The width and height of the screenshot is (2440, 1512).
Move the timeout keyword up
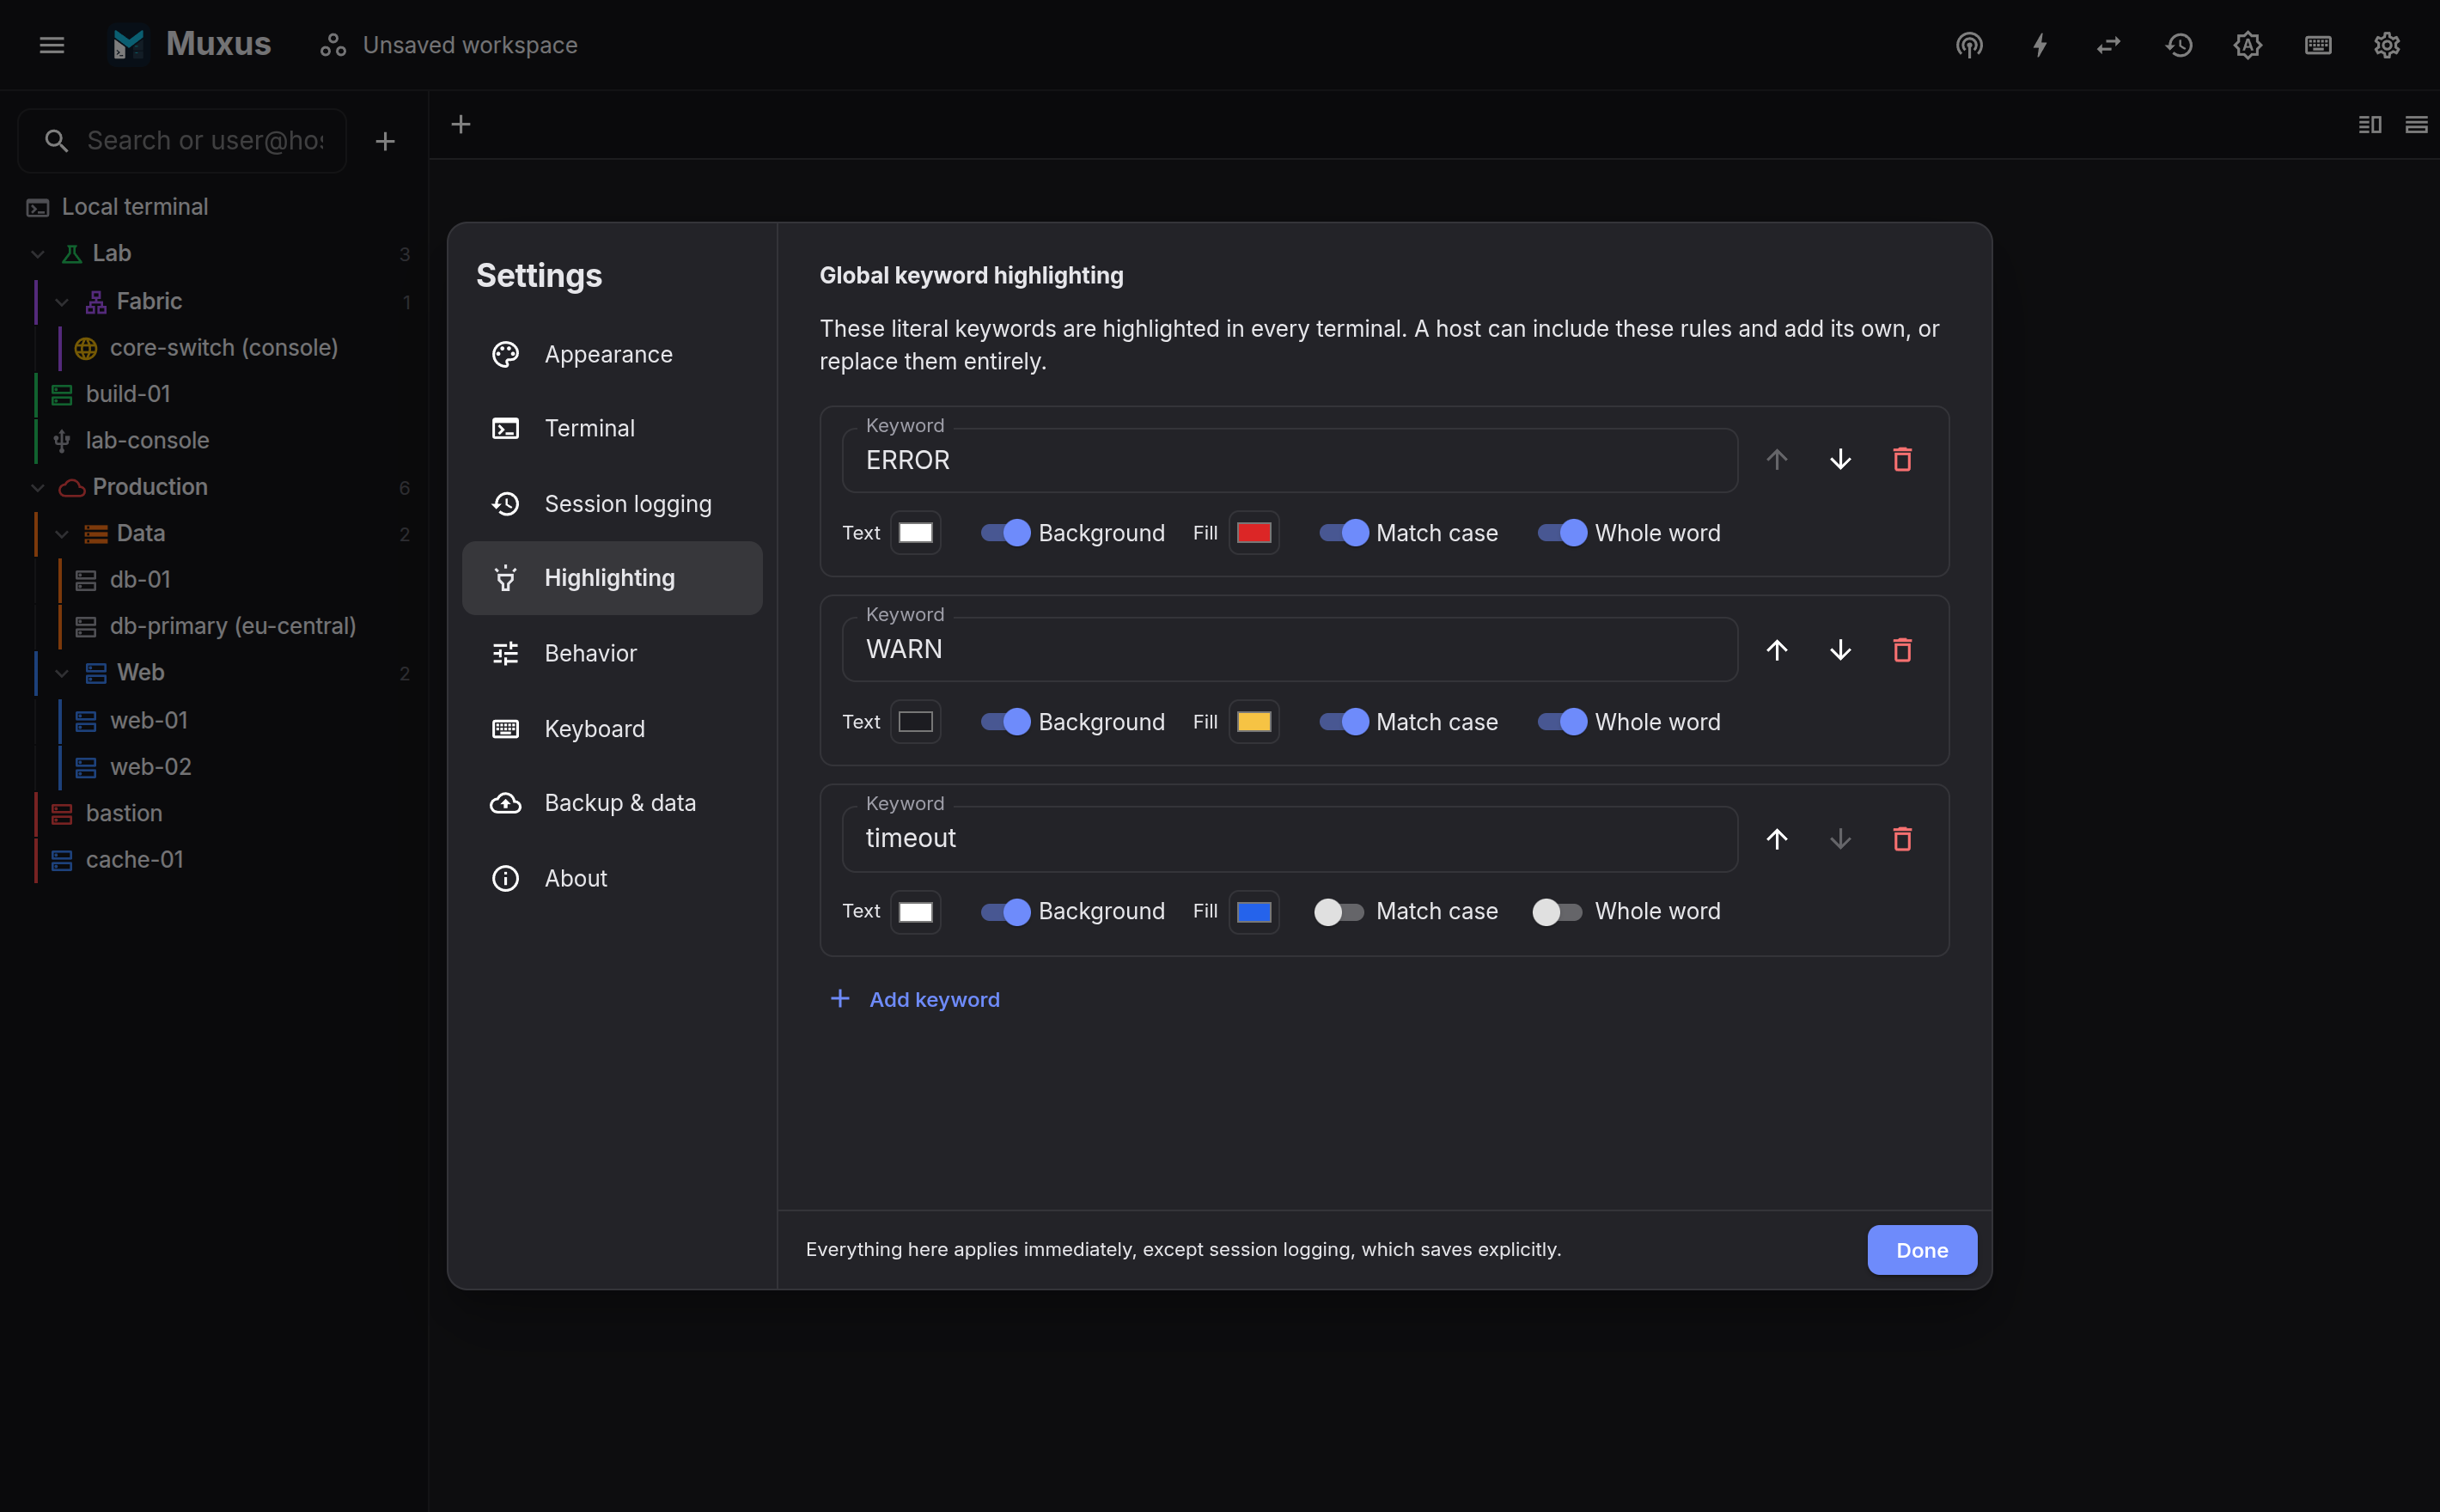pyautogui.click(x=1777, y=839)
